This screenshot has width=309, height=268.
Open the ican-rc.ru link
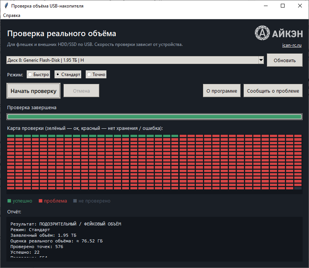(292, 45)
